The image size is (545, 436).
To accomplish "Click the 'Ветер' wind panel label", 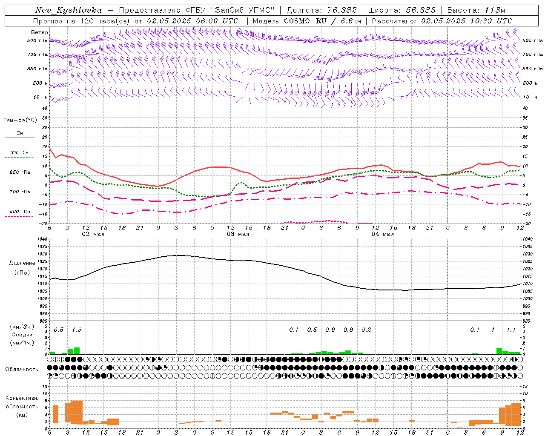I will (x=39, y=32).
